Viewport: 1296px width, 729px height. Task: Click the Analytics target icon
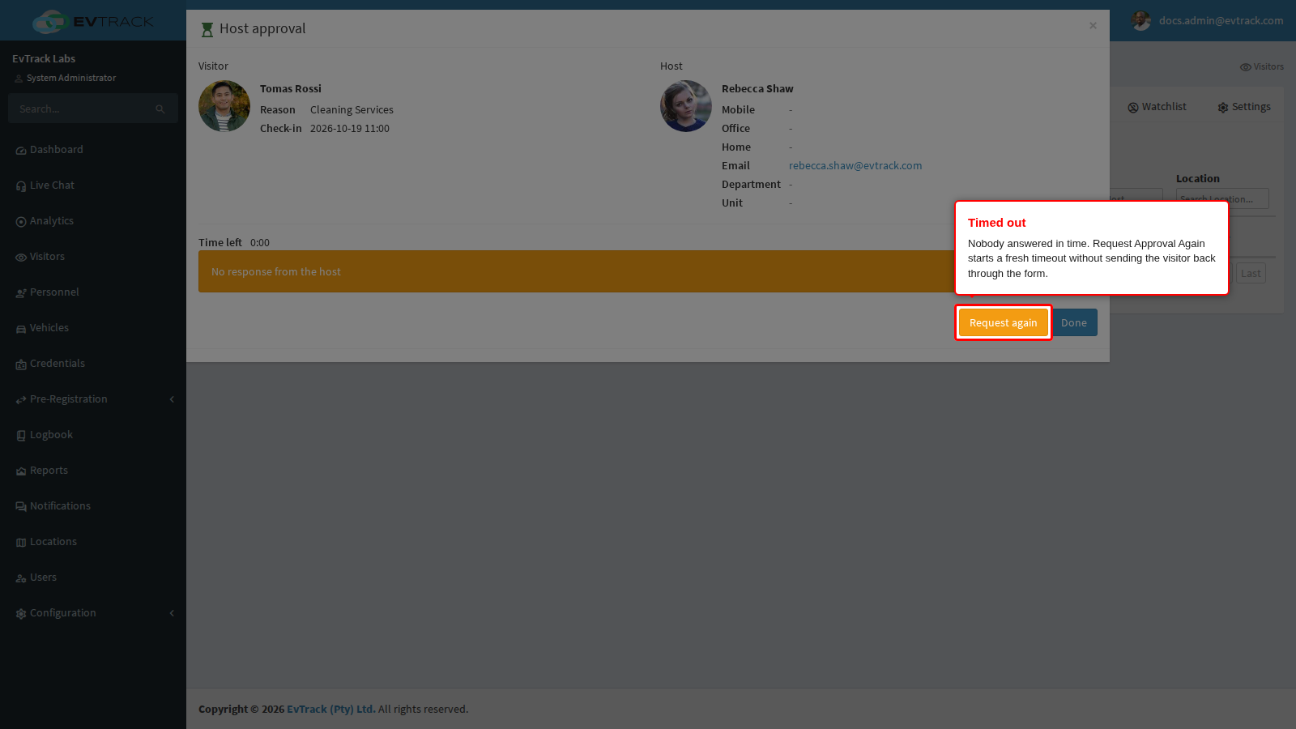pos(21,222)
